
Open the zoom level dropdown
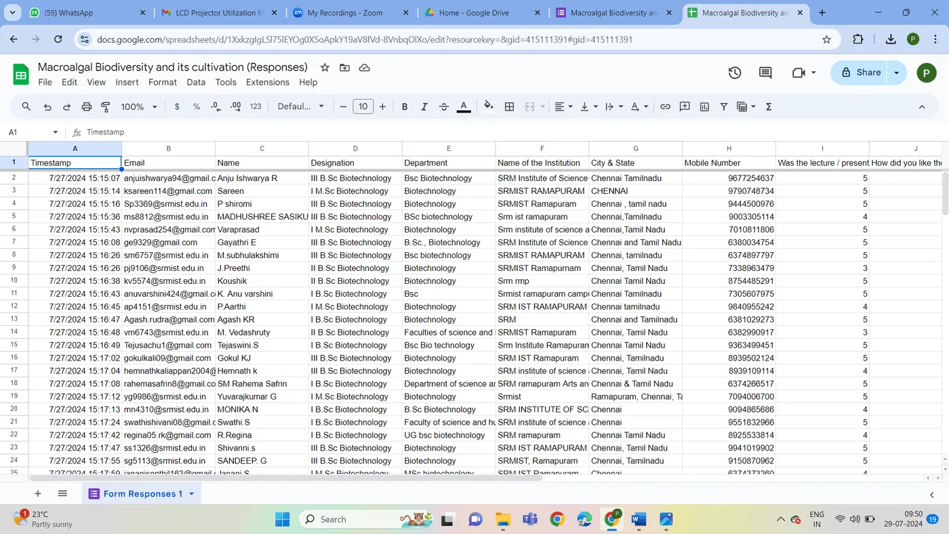(x=139, y=106)
